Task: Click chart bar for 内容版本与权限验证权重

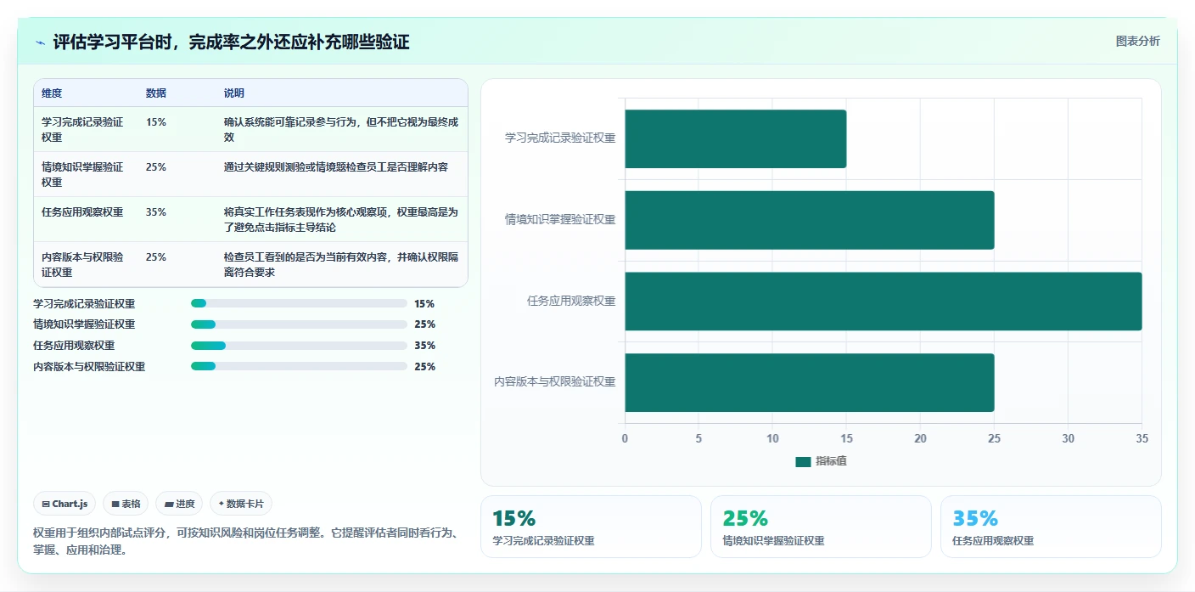Action: (810, 382)
